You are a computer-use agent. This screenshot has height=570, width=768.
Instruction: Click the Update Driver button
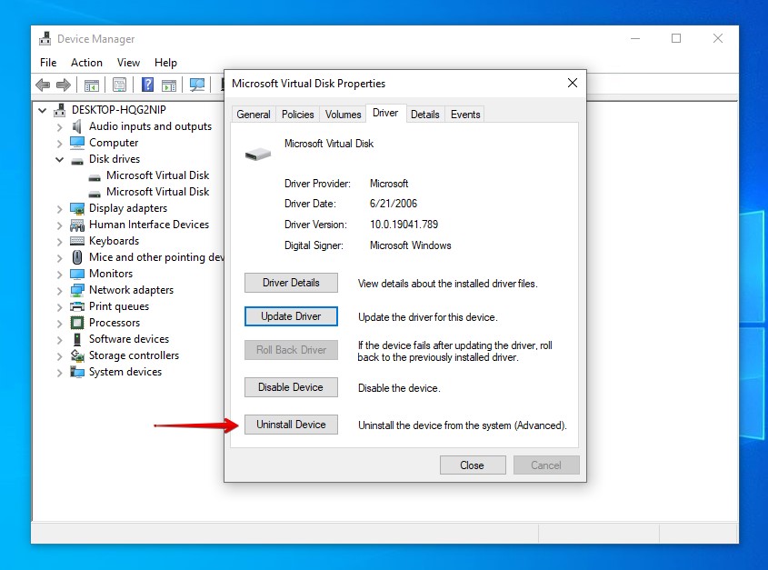coord(291,316)
